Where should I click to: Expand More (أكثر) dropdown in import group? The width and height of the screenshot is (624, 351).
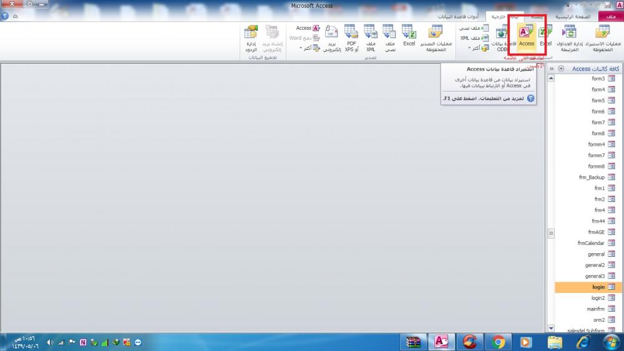coord(479,48)
